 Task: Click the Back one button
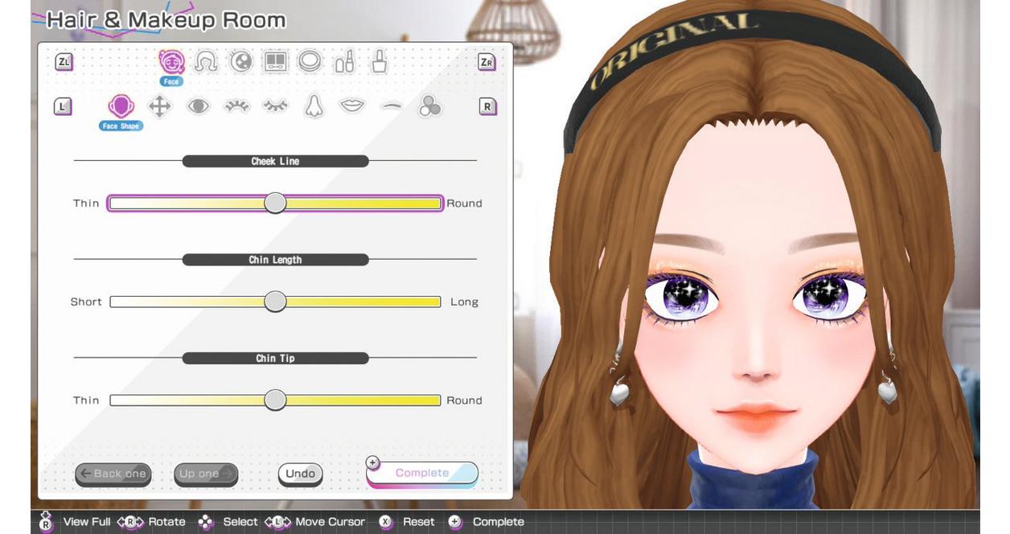113,474
